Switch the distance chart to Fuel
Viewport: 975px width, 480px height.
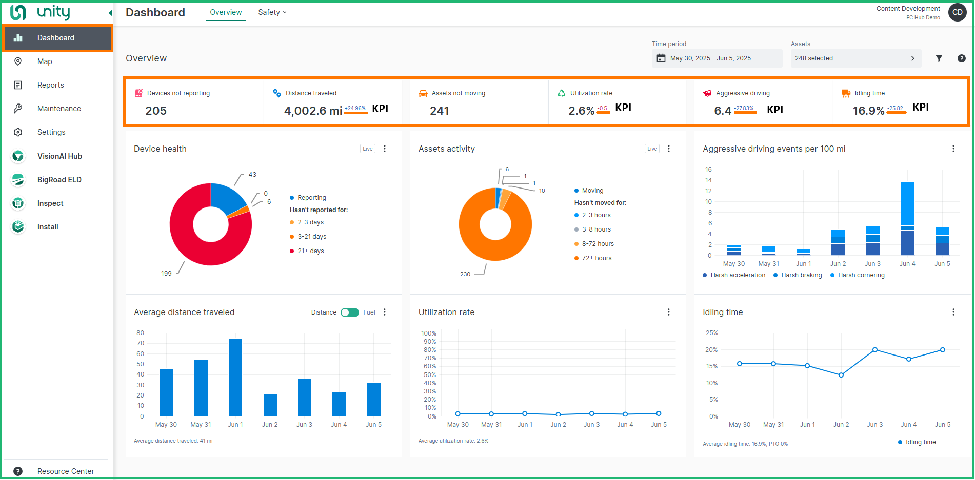[x=350, y=312]
